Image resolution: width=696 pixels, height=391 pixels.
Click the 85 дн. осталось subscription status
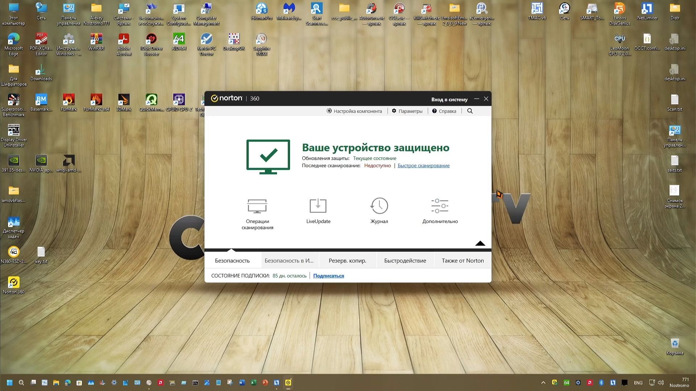290,276
